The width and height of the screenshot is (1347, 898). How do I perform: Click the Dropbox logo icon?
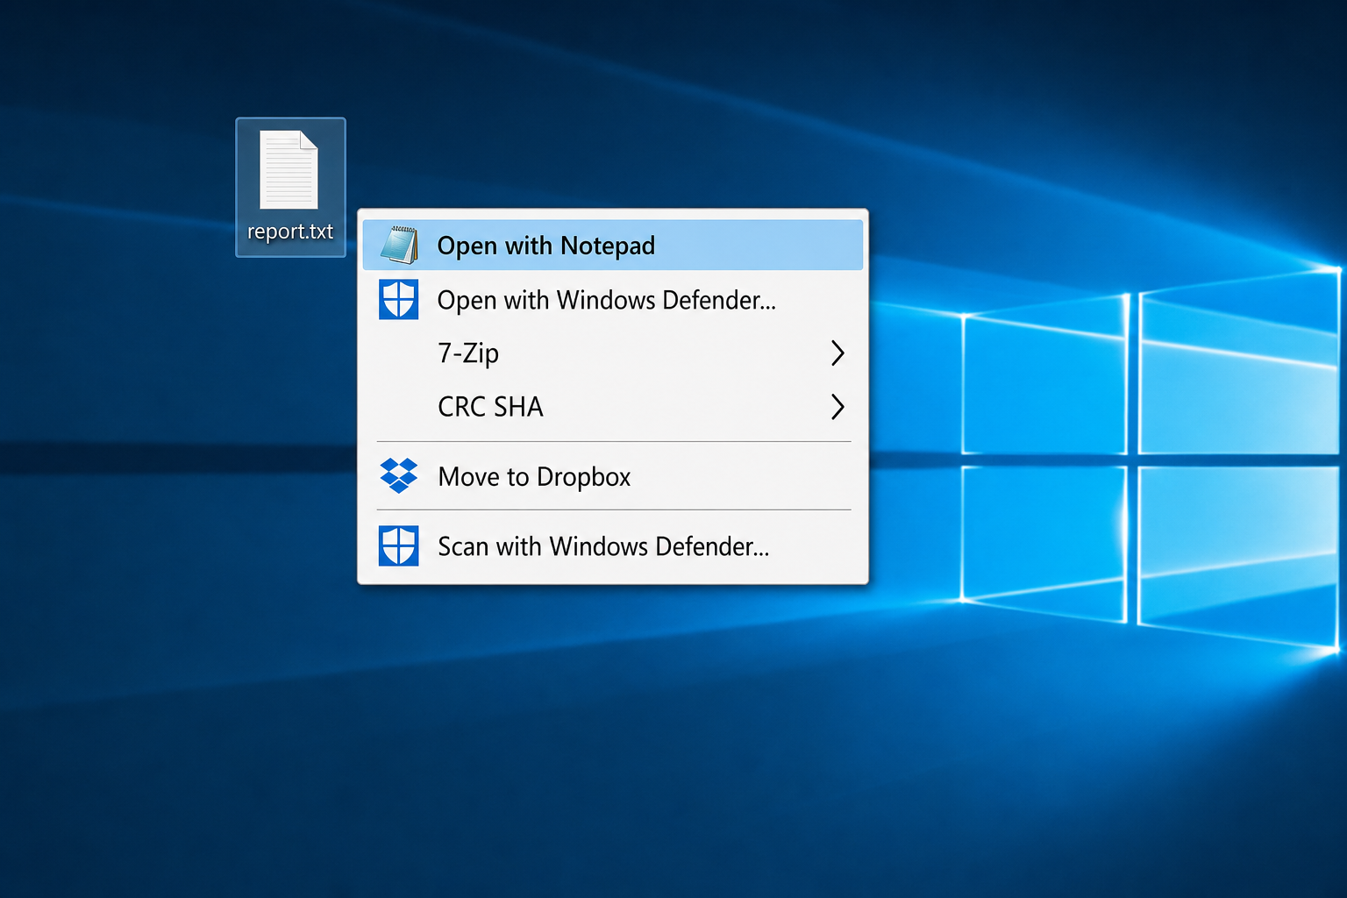[x=398, y=476]
